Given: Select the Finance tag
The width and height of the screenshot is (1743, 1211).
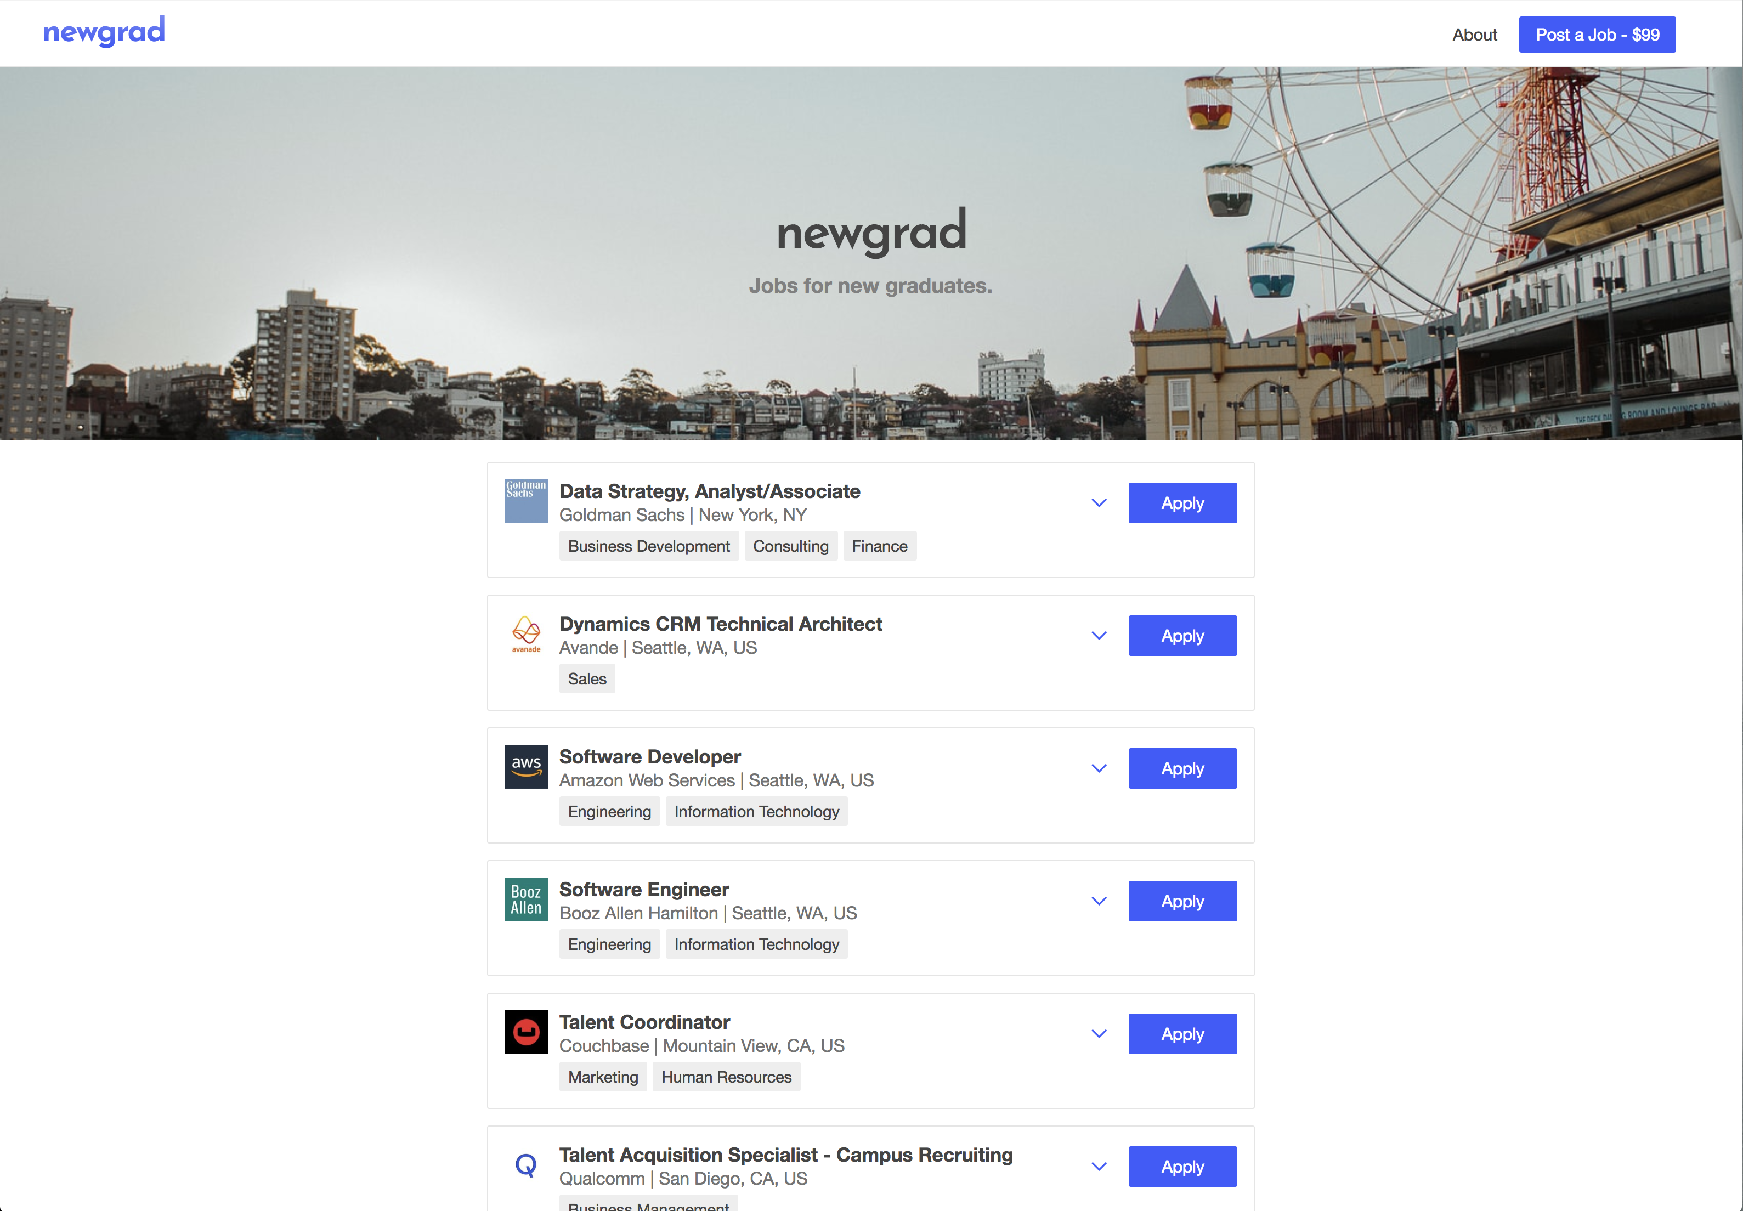Looking at the screenshot, I should (x=880, y=546).
